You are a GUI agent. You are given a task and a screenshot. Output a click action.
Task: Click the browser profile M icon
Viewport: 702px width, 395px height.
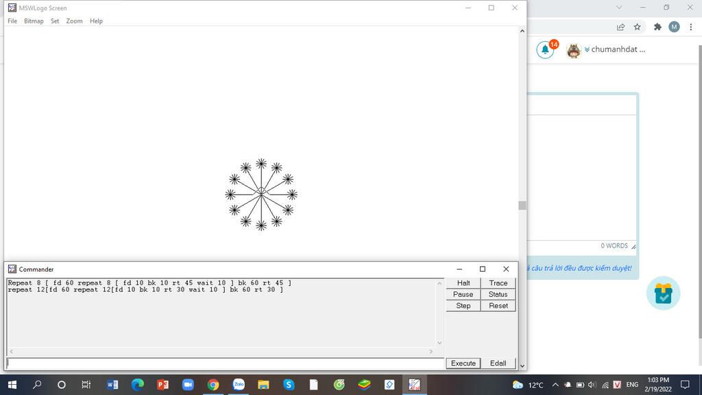point(675,27)
